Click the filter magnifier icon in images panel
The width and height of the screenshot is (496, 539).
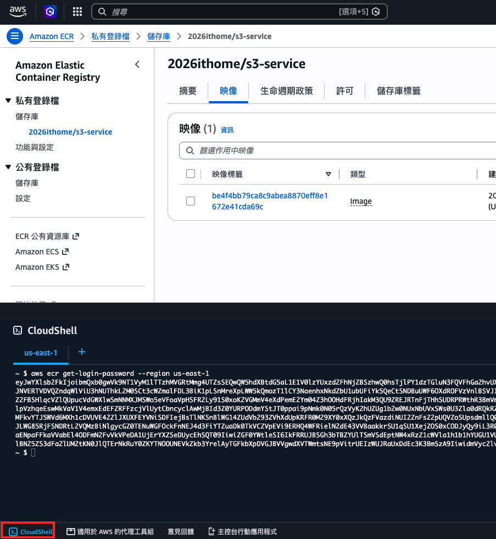click(190, 151)
